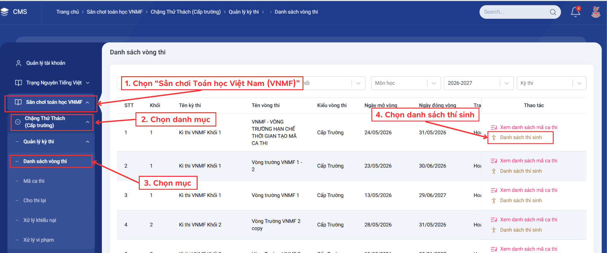This screenshot has width=607, height=253.
Task: Click the Vòng Trường VNMF 2 copy cell
Action: click(276, 225)
